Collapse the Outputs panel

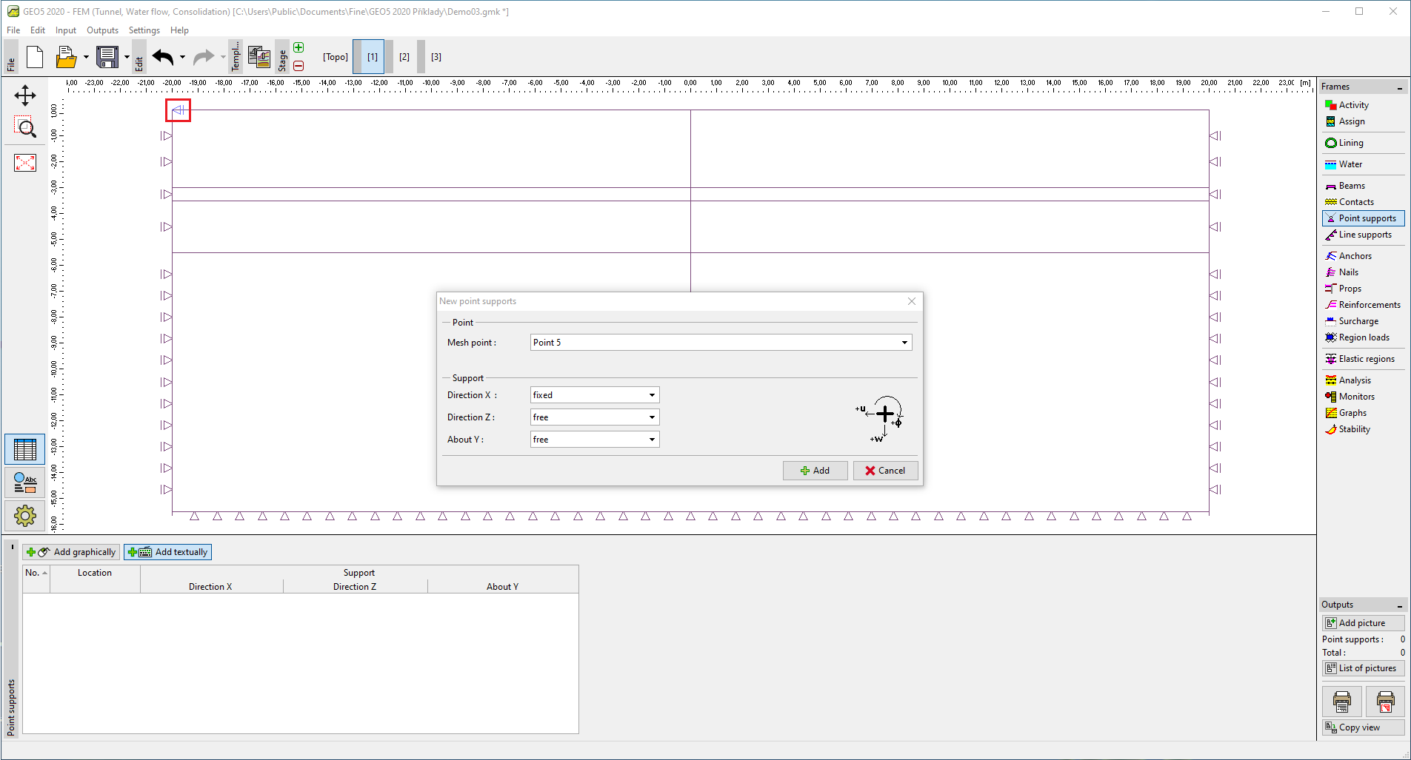[1399, 605]
